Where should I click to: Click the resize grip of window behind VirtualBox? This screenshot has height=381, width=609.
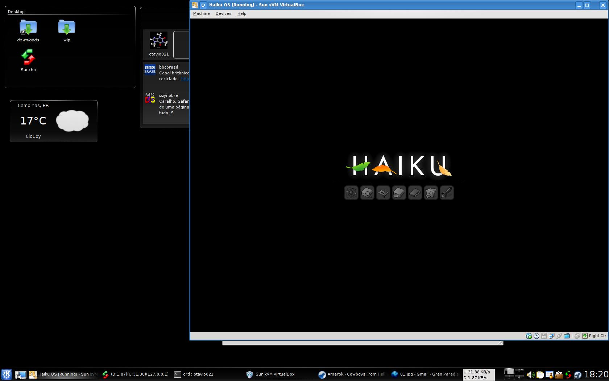click(x=500, y=343)
